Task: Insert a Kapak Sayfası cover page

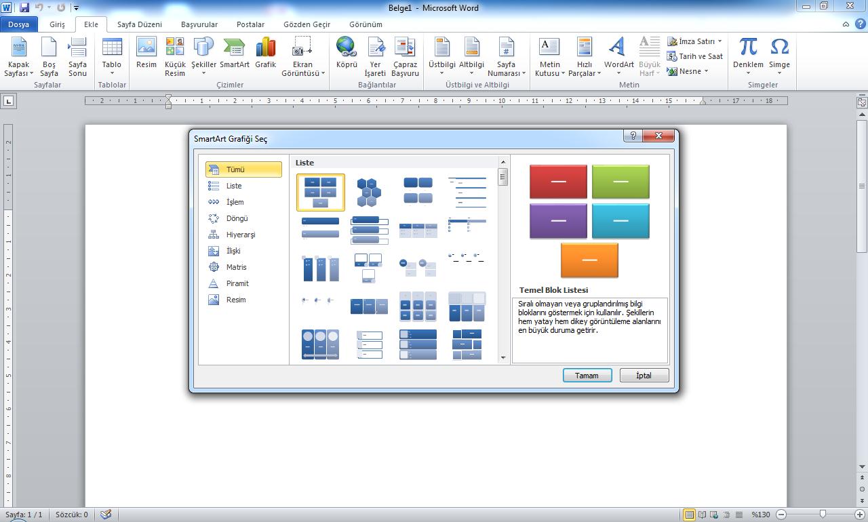Action: [x=18, y=57]
